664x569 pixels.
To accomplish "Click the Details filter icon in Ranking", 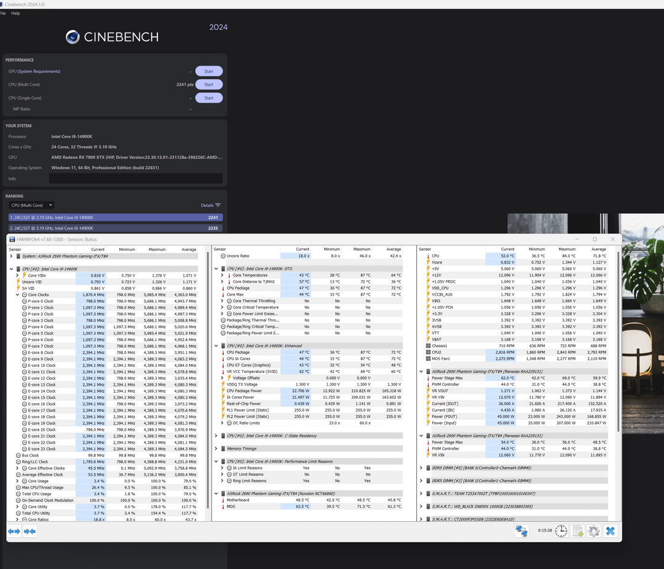I will (x=218, y=205).
